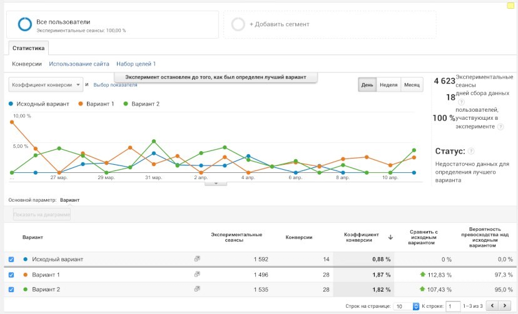Screen dimensions: 518x314
Task: Click sort arrow beside Коэффициент конверсии column
Action: point(390,237)
